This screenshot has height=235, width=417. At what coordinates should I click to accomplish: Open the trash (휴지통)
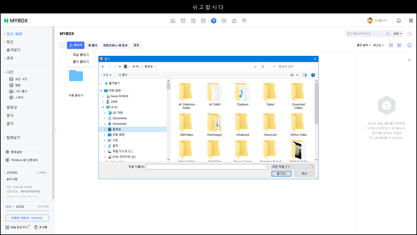click(x=41, y=227)
